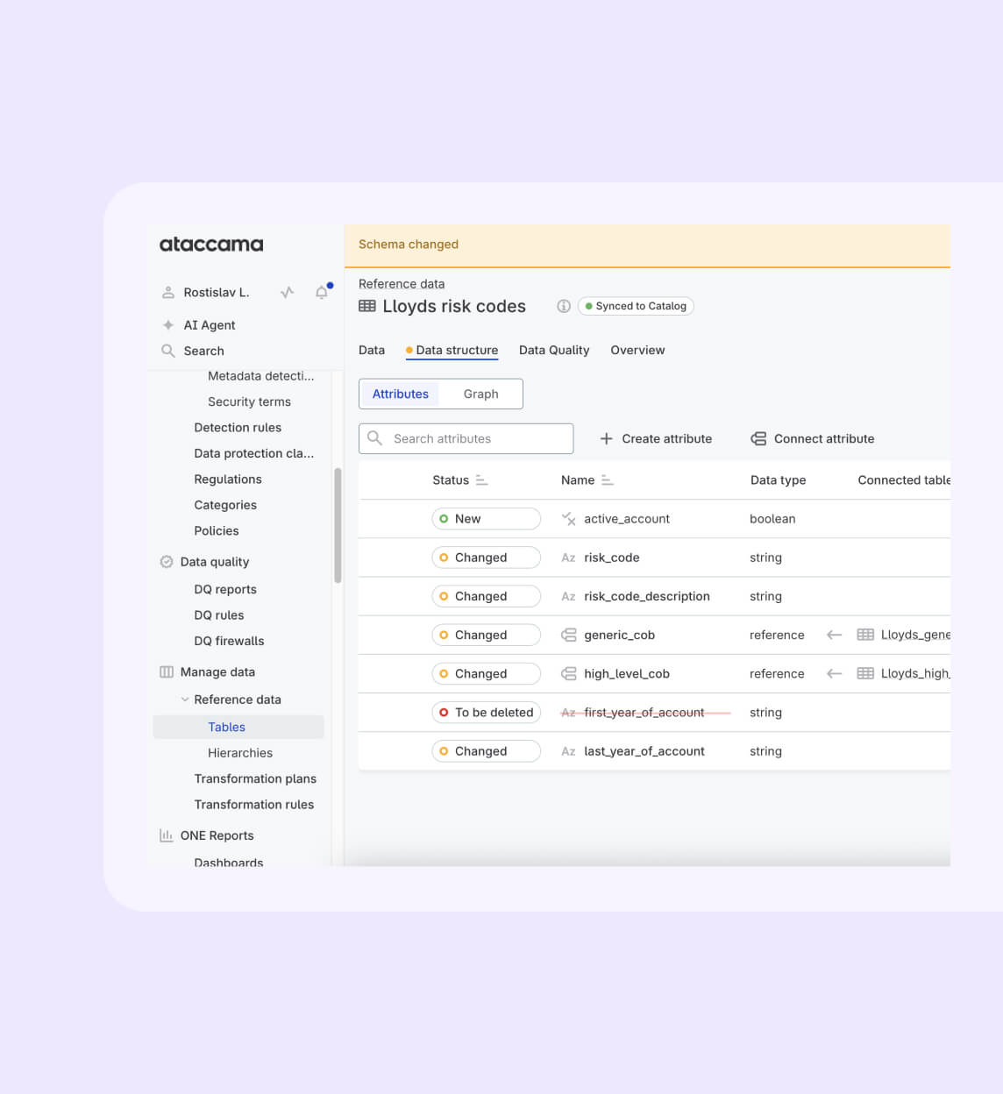Click the arrow icon in high_level_cob row
The height and width of the screenshot is (1094, 1003).
(835, 673)
